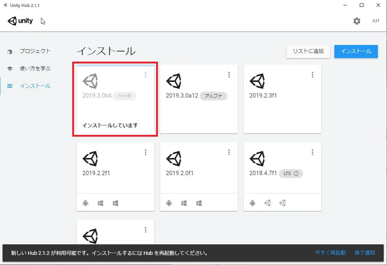Click the リストに追加 button
387x265 pixels.
pyautogui.click(x=308, y=51)
